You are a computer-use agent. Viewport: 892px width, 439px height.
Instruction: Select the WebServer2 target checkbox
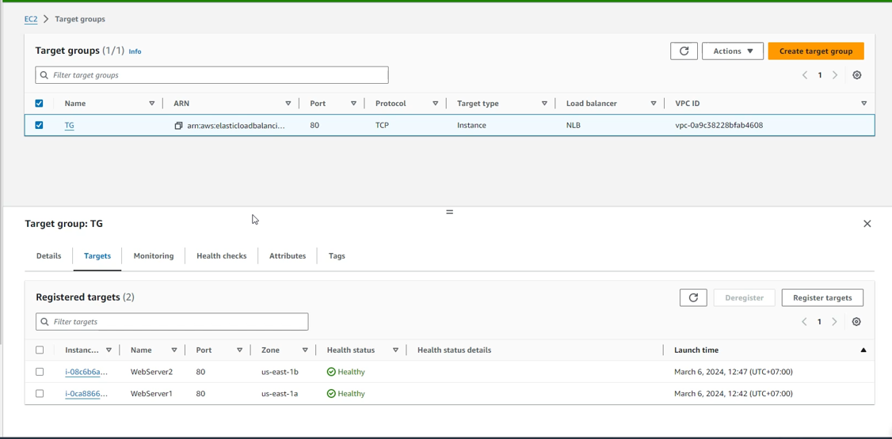(40, 372)
